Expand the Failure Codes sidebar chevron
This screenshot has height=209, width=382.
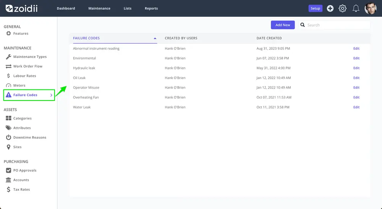tap(51, 95)
